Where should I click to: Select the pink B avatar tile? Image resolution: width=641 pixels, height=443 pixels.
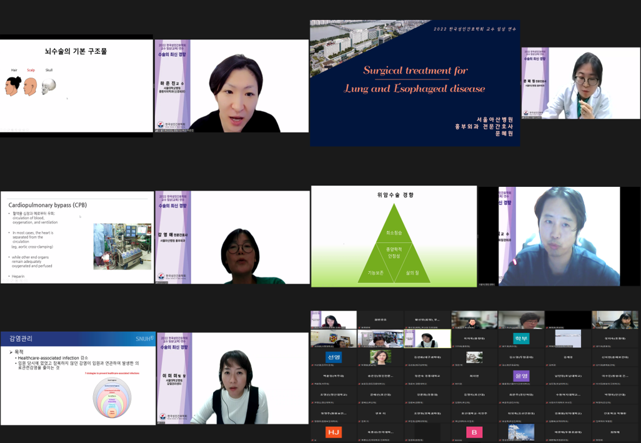tap(474, 432)
